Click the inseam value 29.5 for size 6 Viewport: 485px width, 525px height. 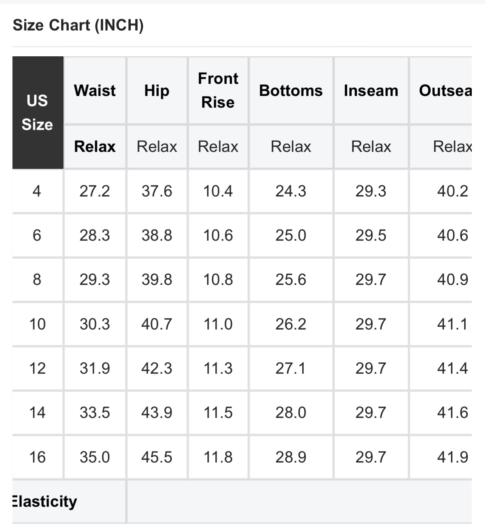371,235
